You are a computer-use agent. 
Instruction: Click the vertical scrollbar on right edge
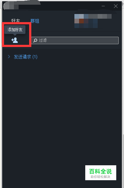pos(123,161)
